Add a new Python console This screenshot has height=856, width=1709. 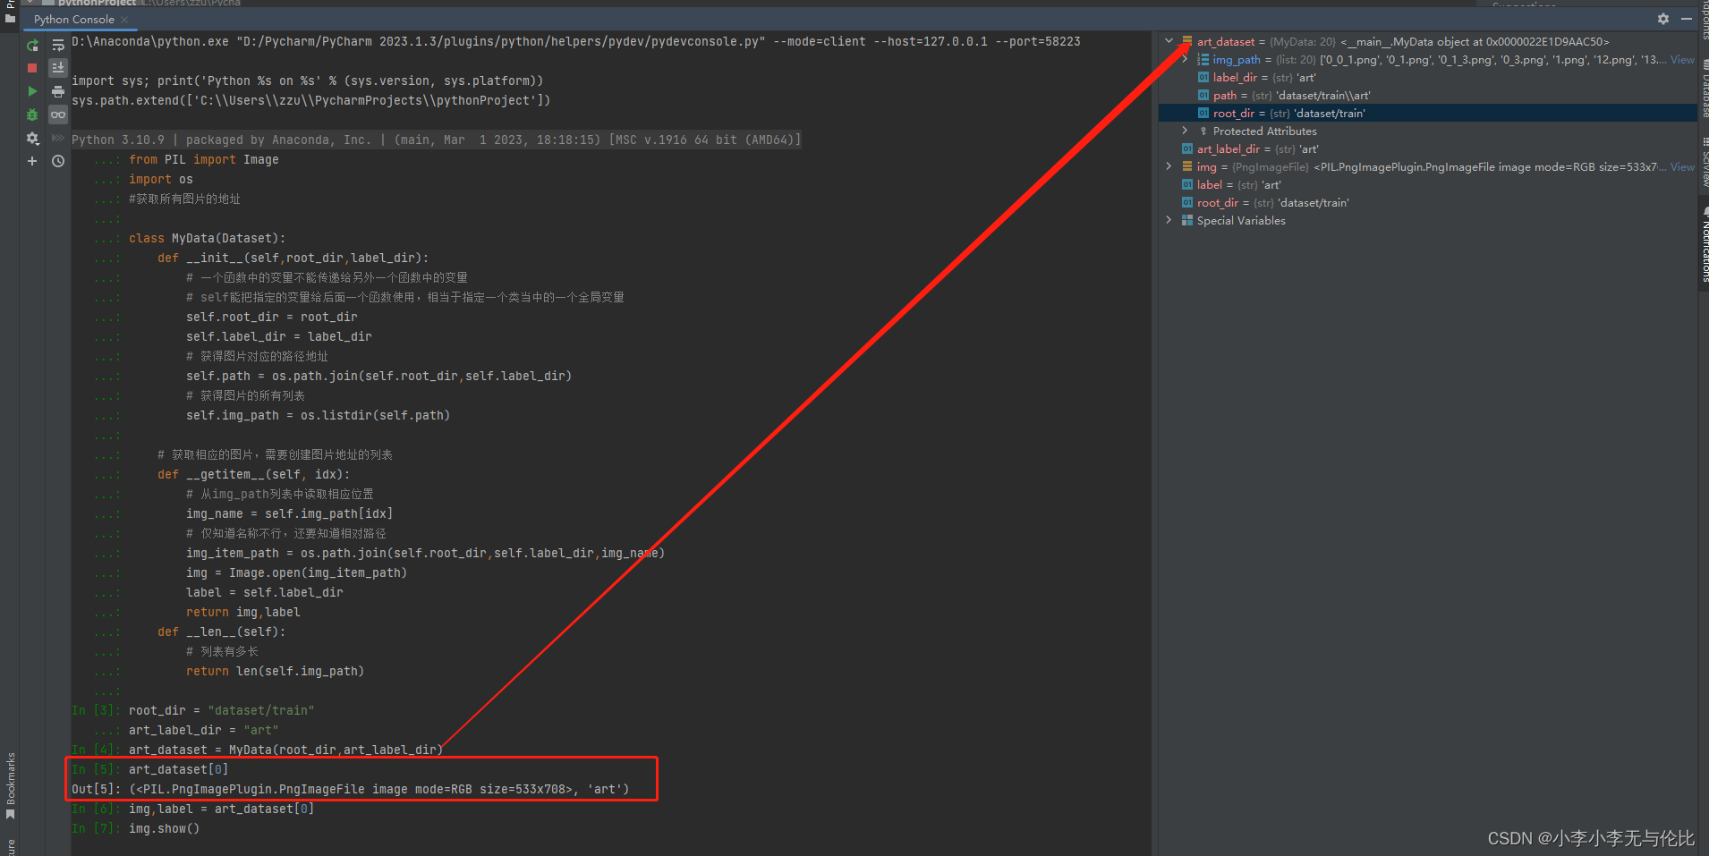(32, 161)
